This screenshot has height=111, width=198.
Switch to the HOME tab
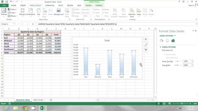pos(13,6)
